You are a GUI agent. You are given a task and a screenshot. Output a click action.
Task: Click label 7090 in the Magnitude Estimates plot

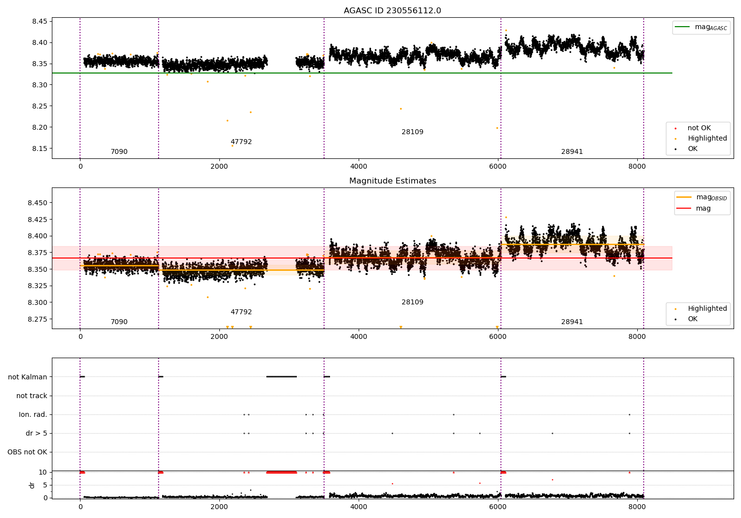(119, 322)
